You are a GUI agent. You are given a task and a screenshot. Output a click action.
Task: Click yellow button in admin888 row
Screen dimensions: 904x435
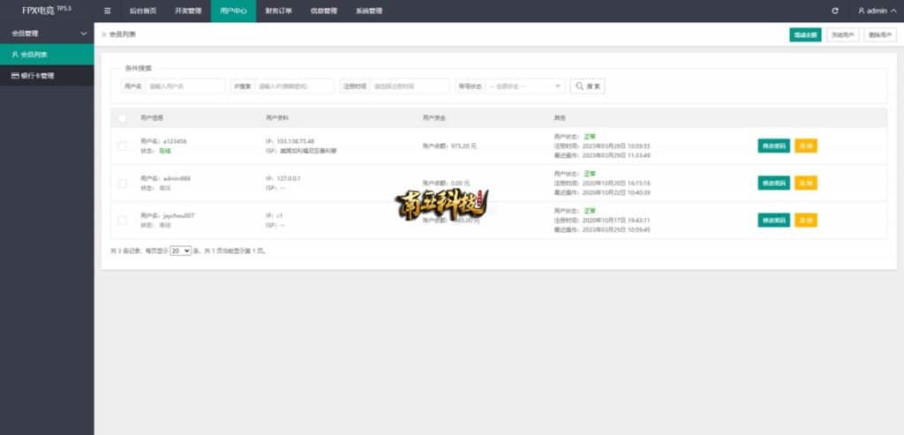[x=806, y=184]
